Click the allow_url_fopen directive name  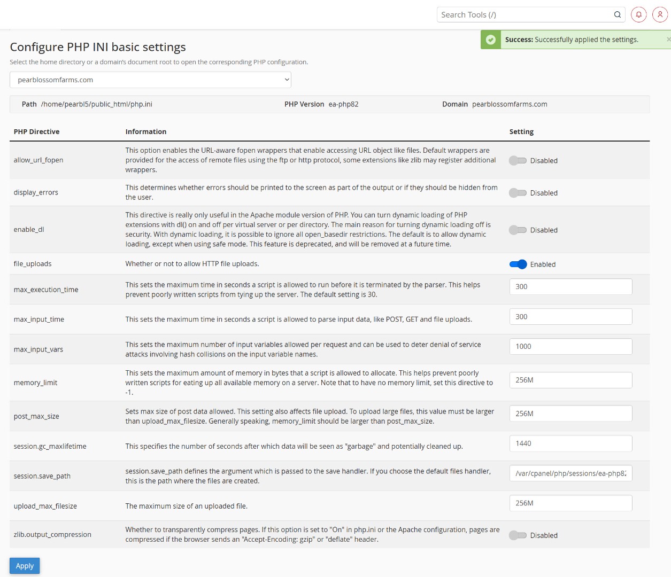pyautogui.click(x=38, y=160)
